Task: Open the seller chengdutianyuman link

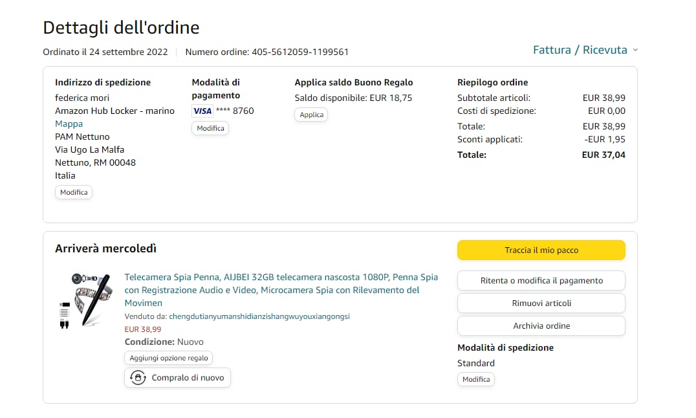Action: click(x=259, y=316)
